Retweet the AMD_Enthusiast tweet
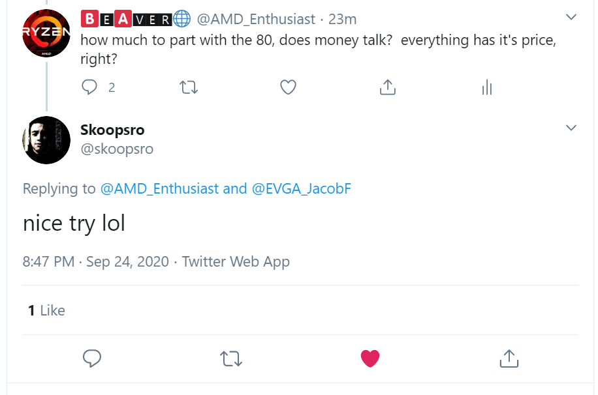Image resolution: width=598 pixels, height=395 pixels. click(189, 87)
